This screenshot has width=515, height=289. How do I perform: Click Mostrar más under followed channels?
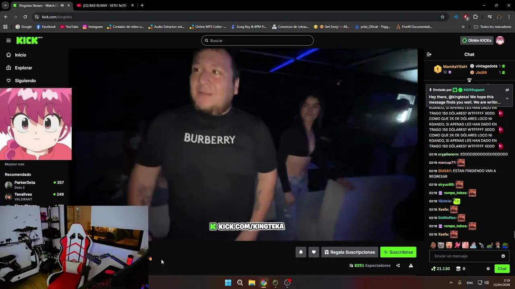(14, 164)
